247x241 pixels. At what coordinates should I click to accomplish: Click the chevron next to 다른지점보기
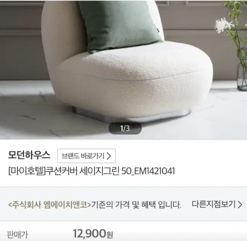pos(240,204)
